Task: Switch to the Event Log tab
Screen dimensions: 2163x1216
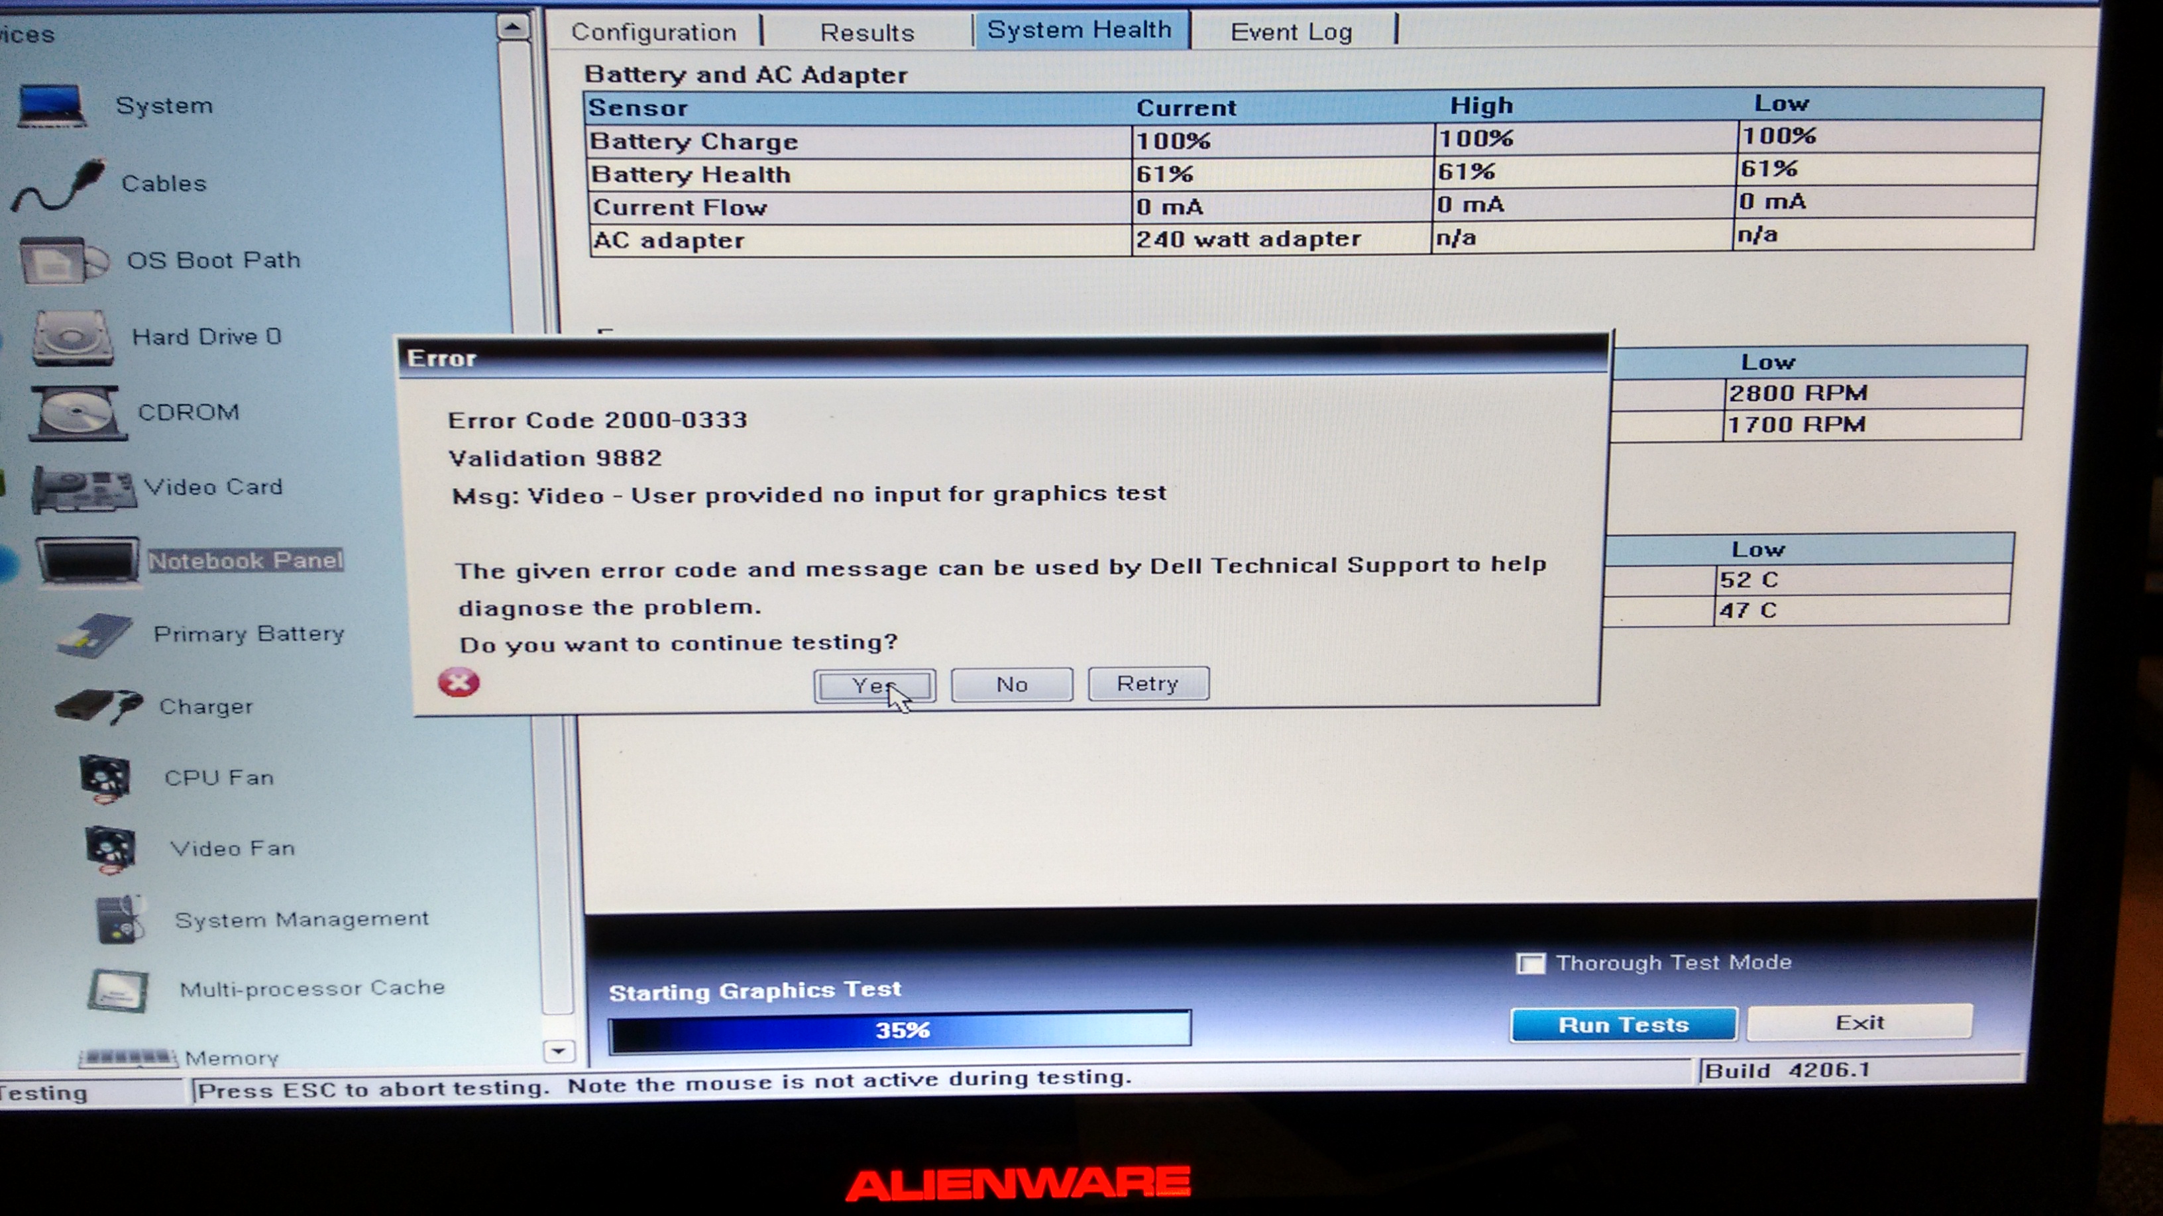Action: (1291, 32)
